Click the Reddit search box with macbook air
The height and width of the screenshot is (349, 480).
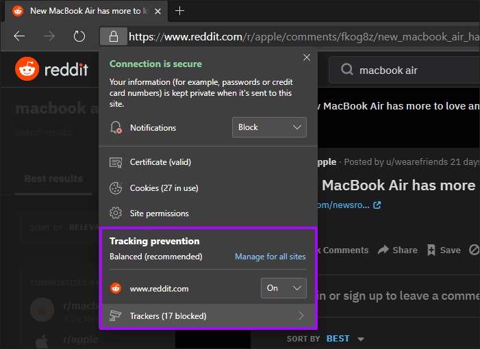click(404, 70)
